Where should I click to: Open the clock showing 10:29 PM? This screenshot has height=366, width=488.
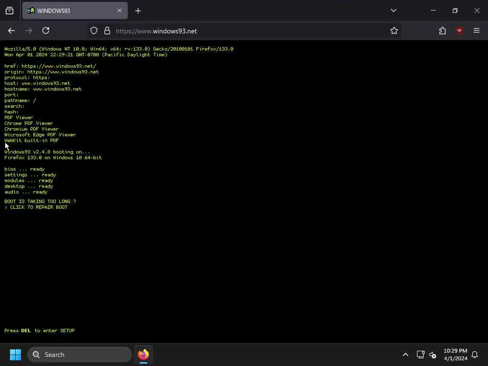click(x=455, y=355)
